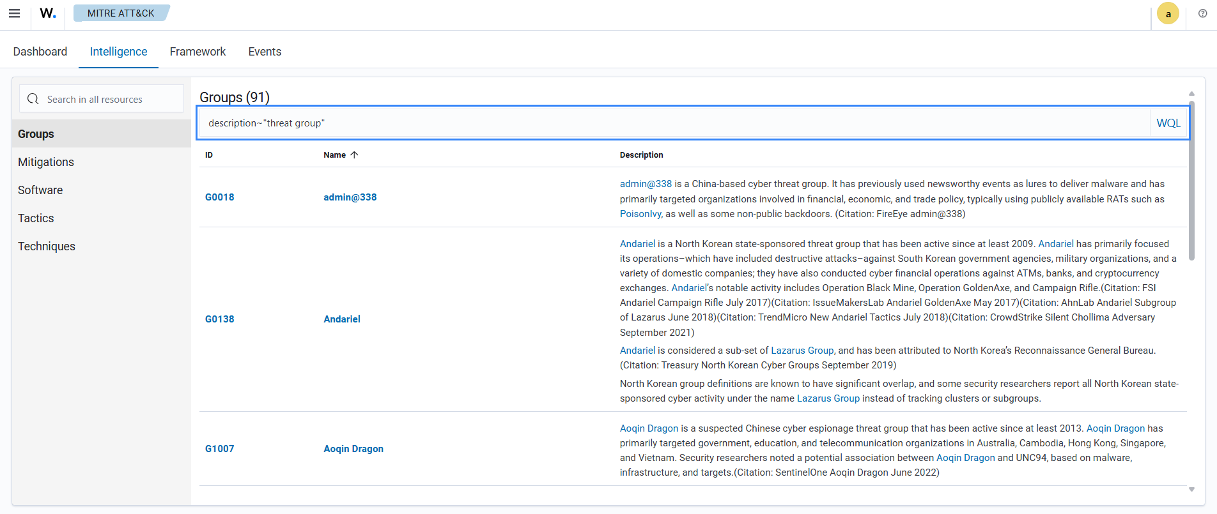Screen dimensions: 1217x514
Task: Switch to the Dashboard tab
Action: click(40, 52)
